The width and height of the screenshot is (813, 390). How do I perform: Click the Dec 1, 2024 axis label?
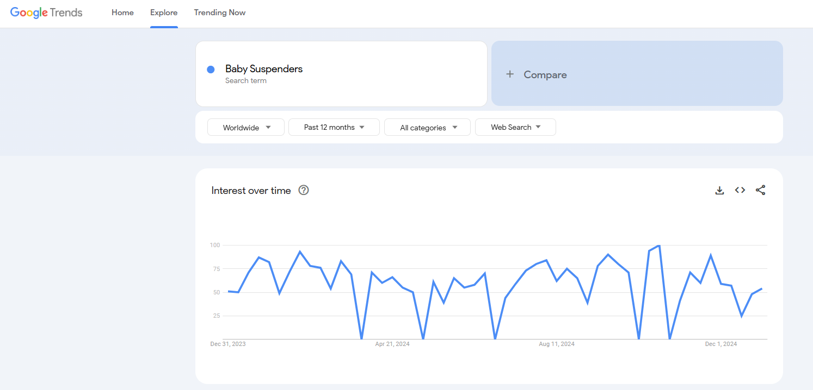point(721,344)
